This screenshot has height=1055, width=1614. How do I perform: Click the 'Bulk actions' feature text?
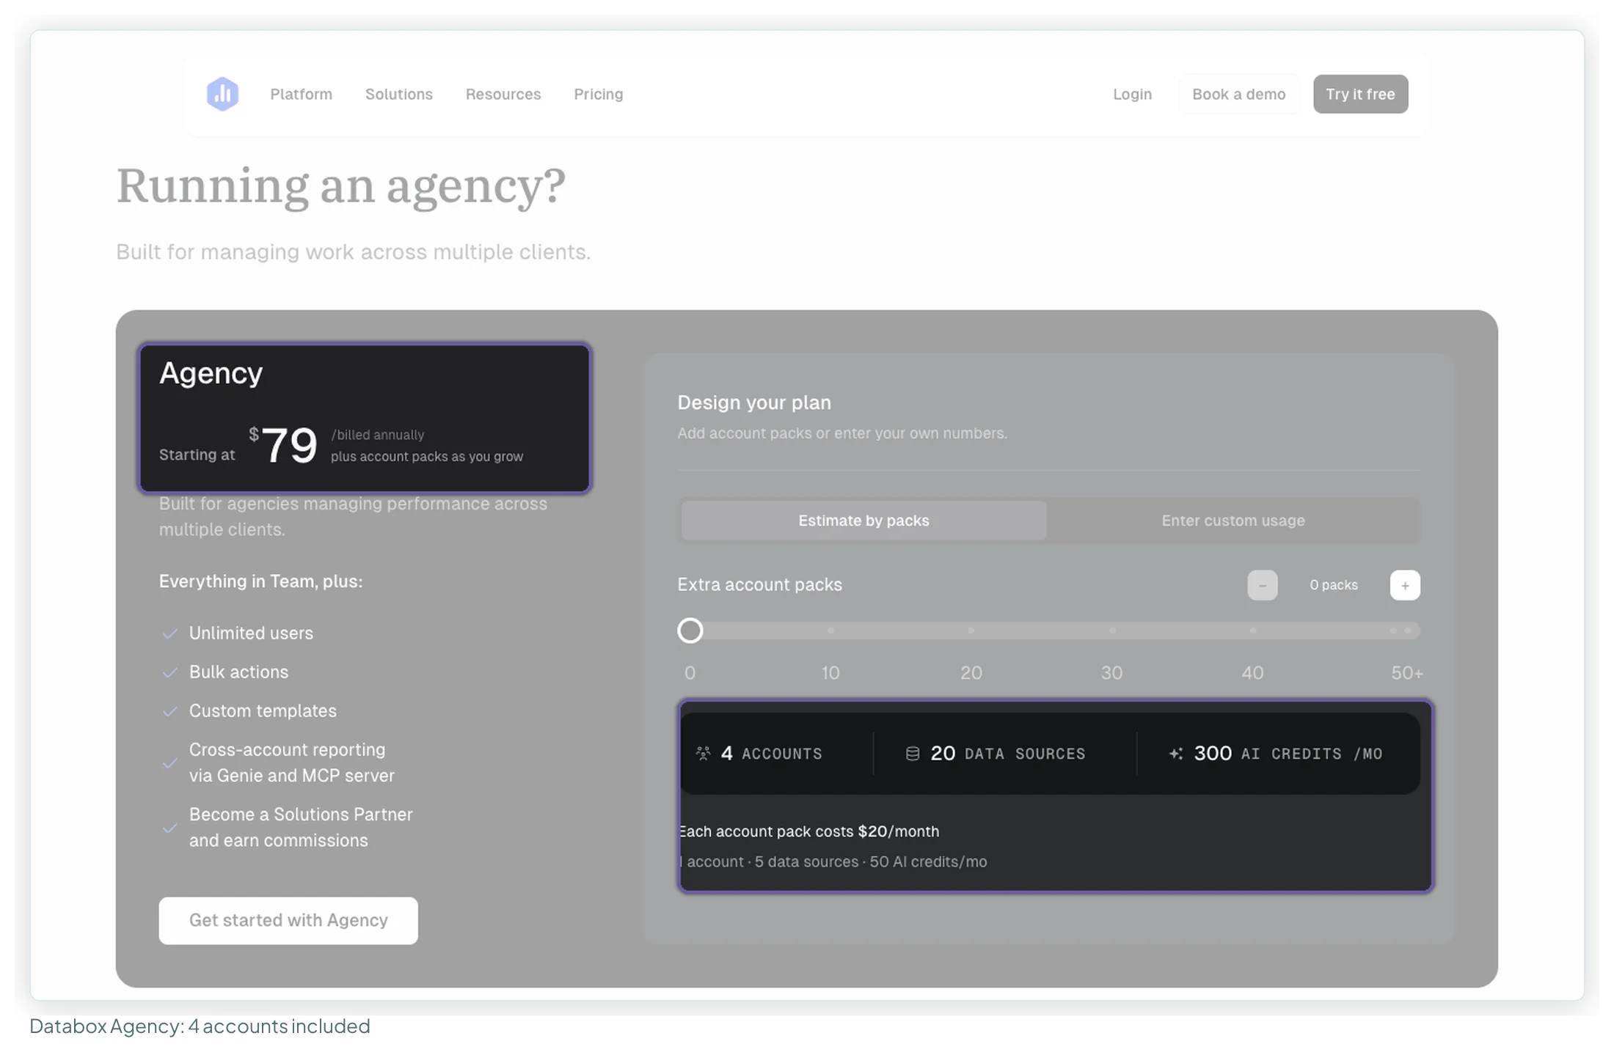click(x=238, y=672)
